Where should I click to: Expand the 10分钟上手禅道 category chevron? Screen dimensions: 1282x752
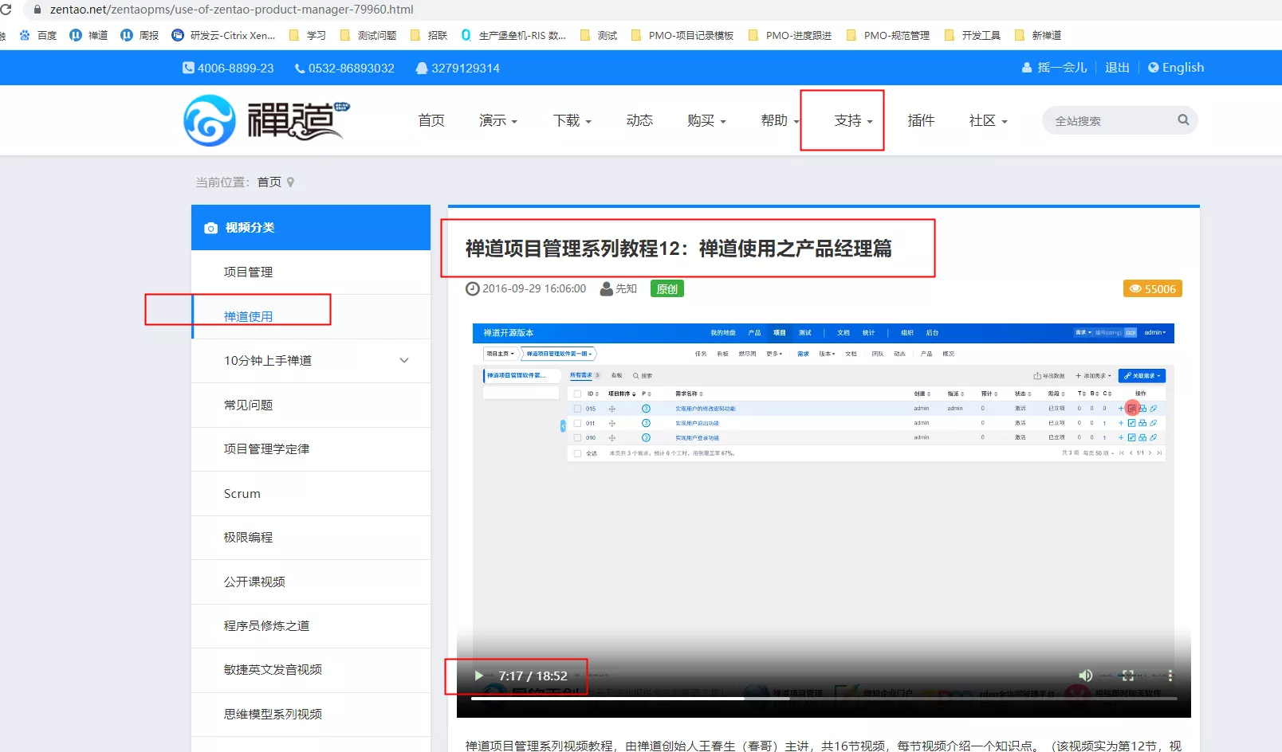point(404,361)
